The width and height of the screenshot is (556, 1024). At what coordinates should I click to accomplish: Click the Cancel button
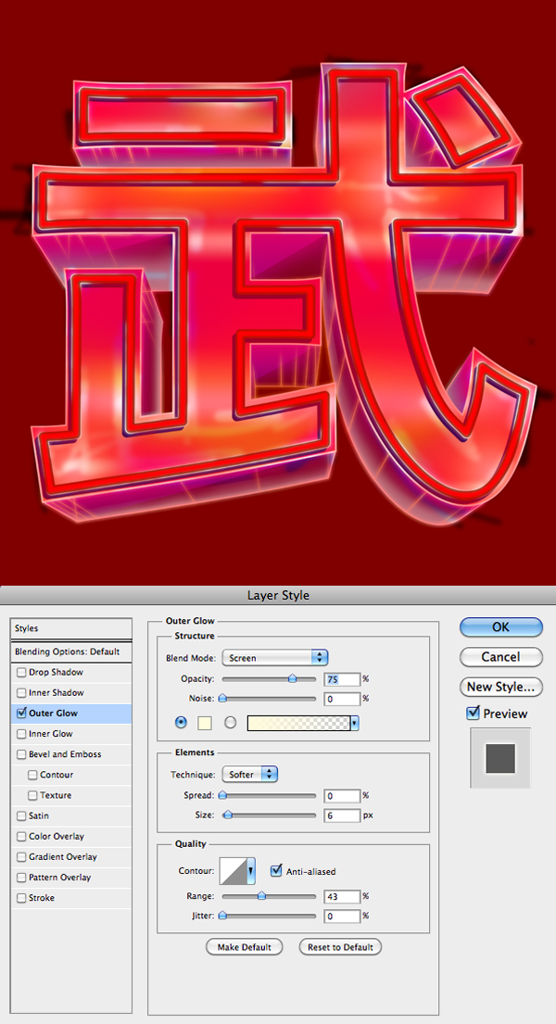(501, 657)
